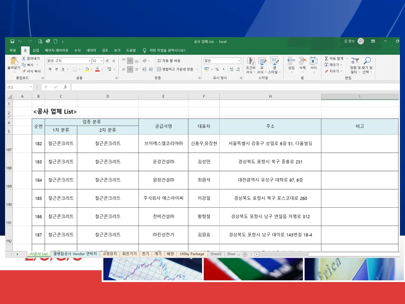The height and width of the screenshot is (304, 405).
Task: Open 찾기 및 선택 menu
Action: (x=367, y=65)
